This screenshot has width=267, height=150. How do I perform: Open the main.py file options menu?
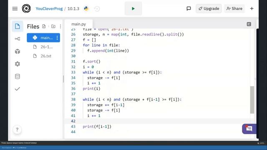tap(57, 38)
